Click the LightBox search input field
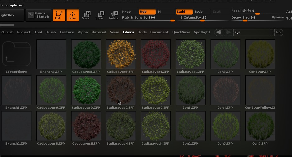This screenshot has width=292, height=157. point(253,32)
